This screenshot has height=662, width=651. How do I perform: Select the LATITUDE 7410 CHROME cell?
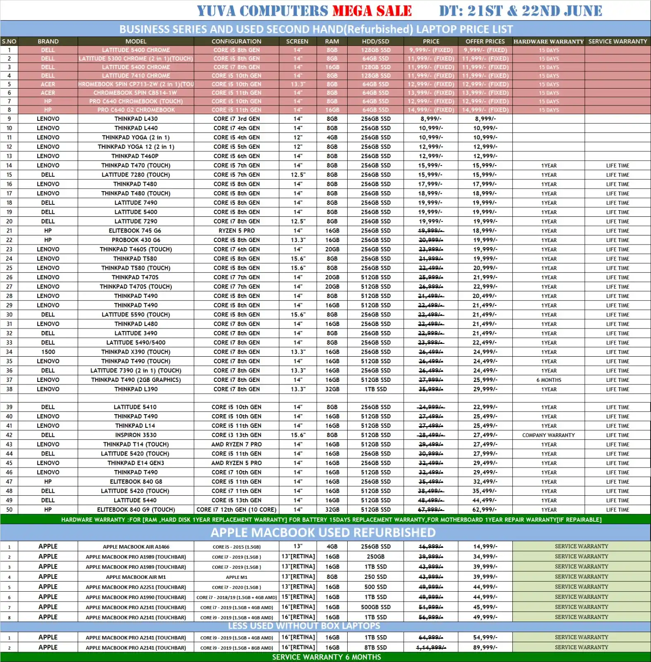[x=136, y=76]
